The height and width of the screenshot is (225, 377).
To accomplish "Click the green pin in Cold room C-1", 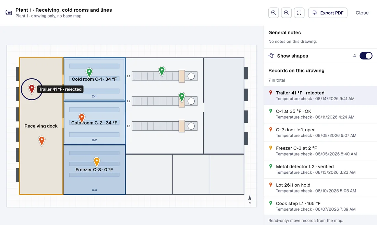I will coord(89,72).
